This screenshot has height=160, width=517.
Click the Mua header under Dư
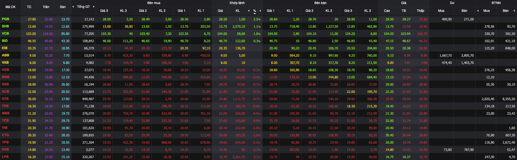pyautogui.click(x=441, y=11)
